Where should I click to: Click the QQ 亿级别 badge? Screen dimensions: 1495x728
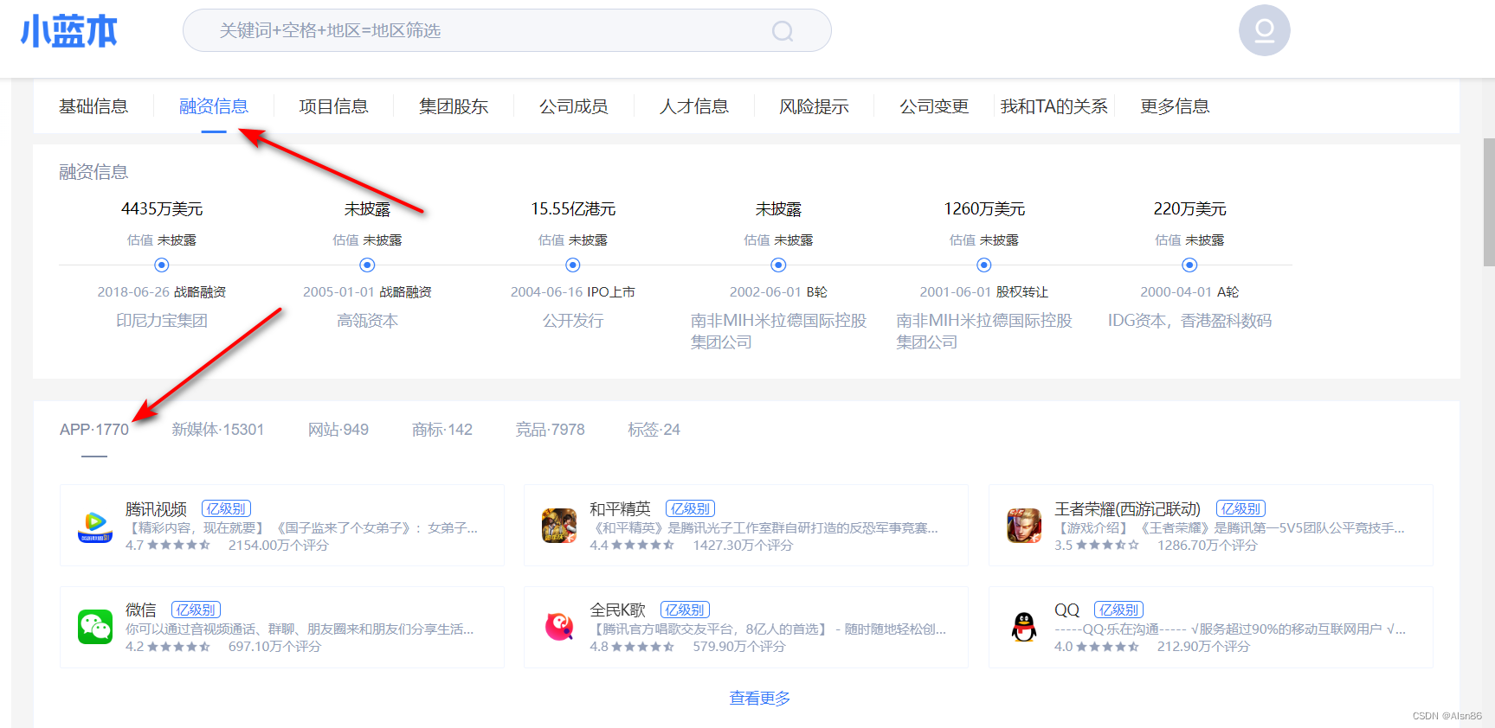click(x=1118, y=610)
